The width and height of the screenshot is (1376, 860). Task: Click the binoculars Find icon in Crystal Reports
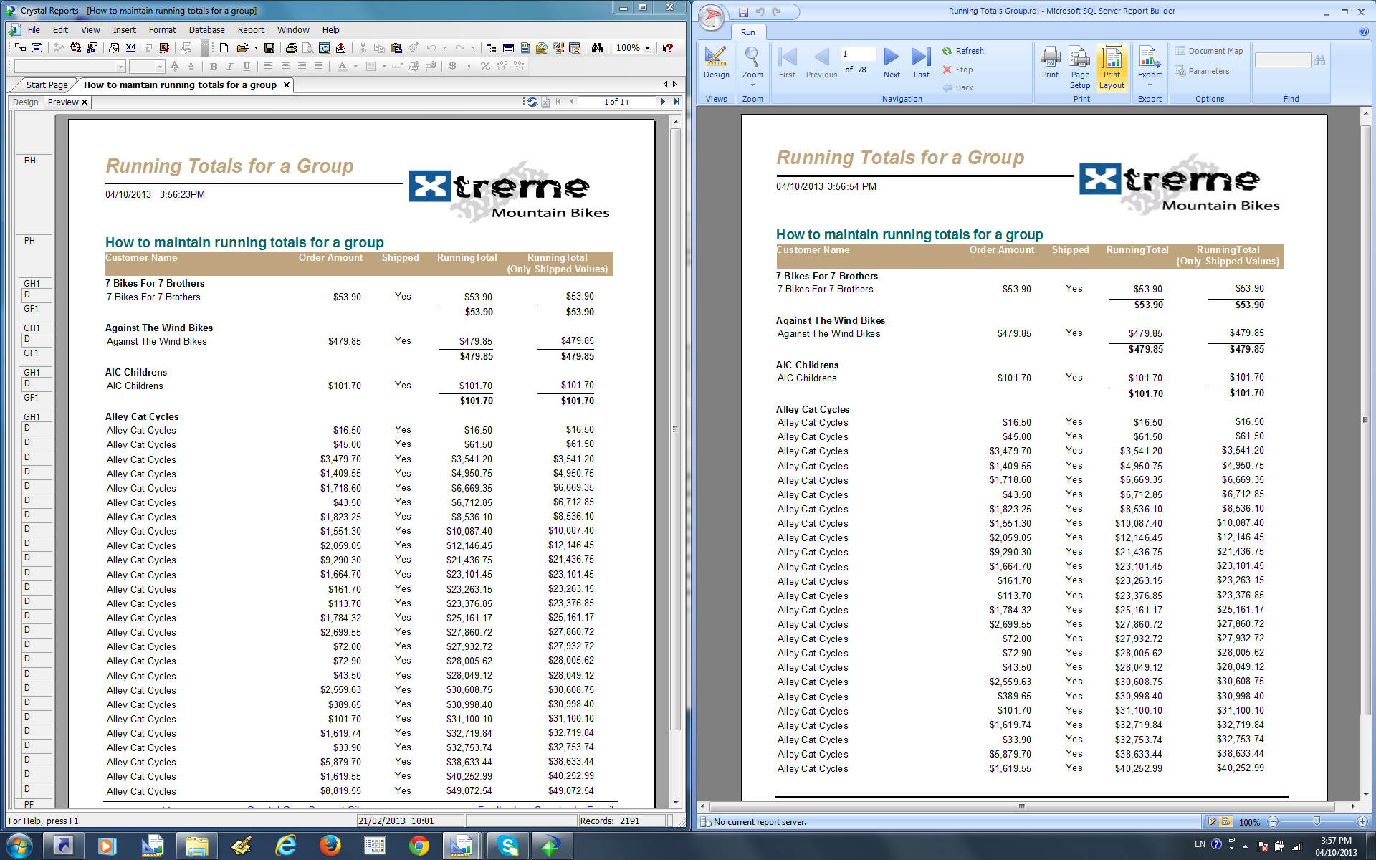point(597,48)
